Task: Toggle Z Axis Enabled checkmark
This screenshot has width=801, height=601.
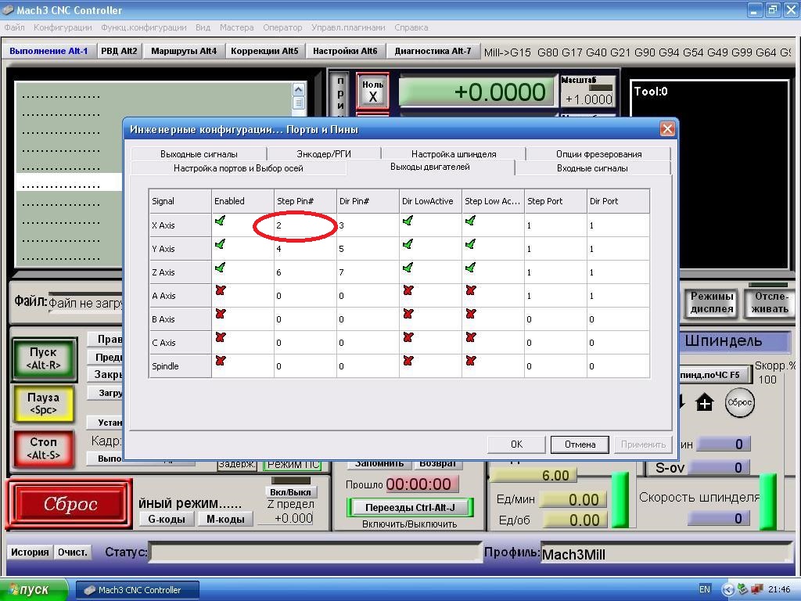Action: tap(220, 268)
